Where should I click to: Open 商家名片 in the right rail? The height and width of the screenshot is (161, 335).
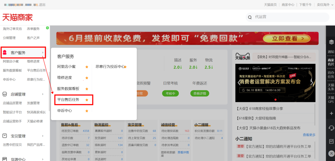tap(331, 62)
